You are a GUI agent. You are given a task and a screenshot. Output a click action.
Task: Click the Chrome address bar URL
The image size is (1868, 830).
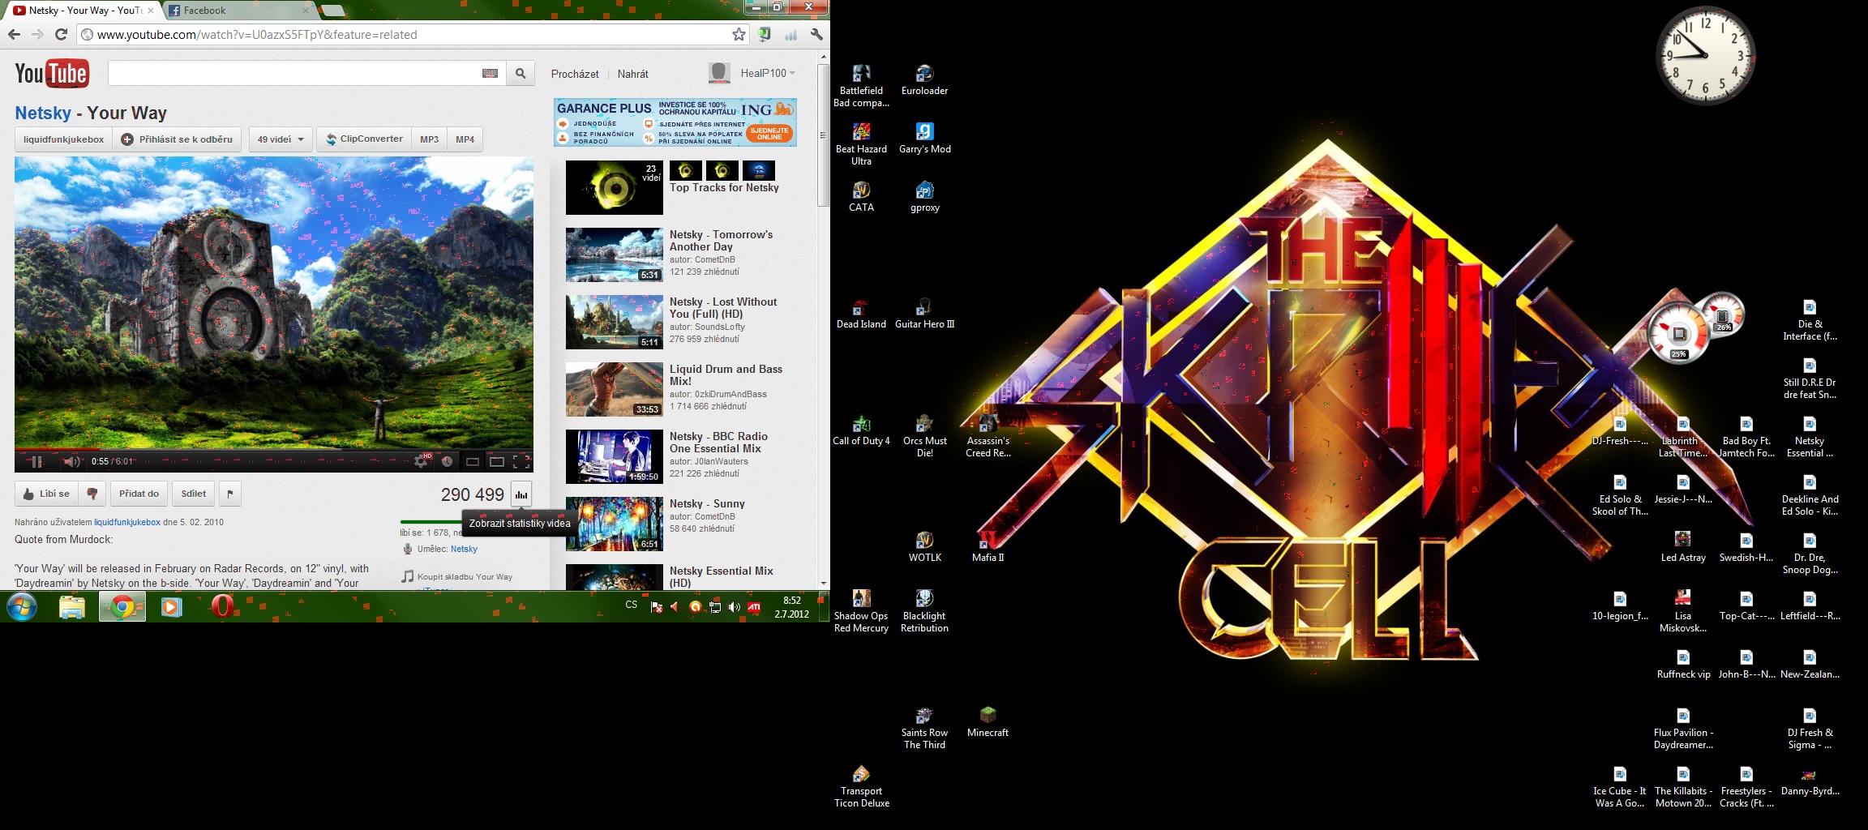pos(257,35)
